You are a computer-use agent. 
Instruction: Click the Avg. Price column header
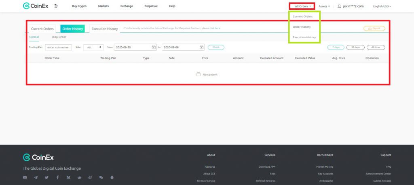(x=338, y=58)
